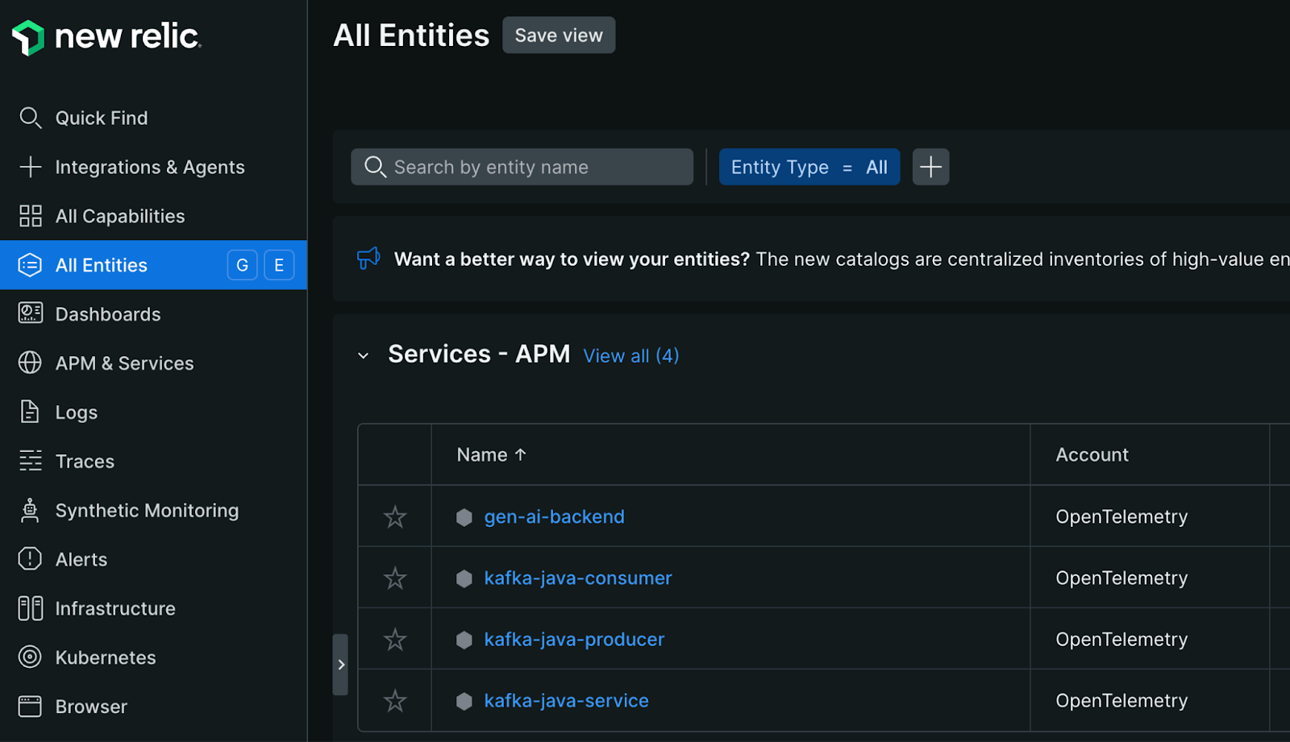Star the kafka-java-service entity

(x=395, y=700)
